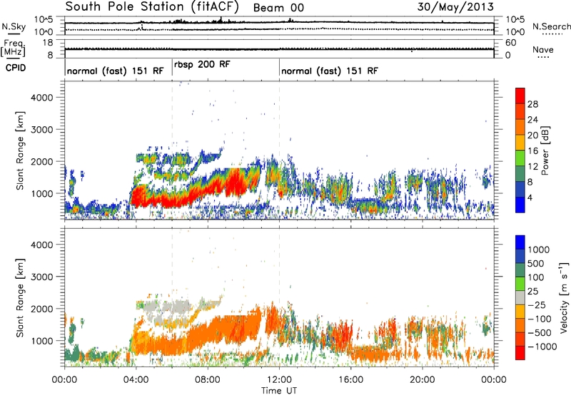Click the '18' frequency scale label
This screenshot has width=571, height=395.
tap(48, 43)
